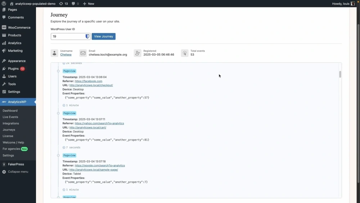This screenshot has width=360, height=203.
Task: Click the journey timeline scrollbar thumb
Action: pyautogui.click(x=340, y=74)
